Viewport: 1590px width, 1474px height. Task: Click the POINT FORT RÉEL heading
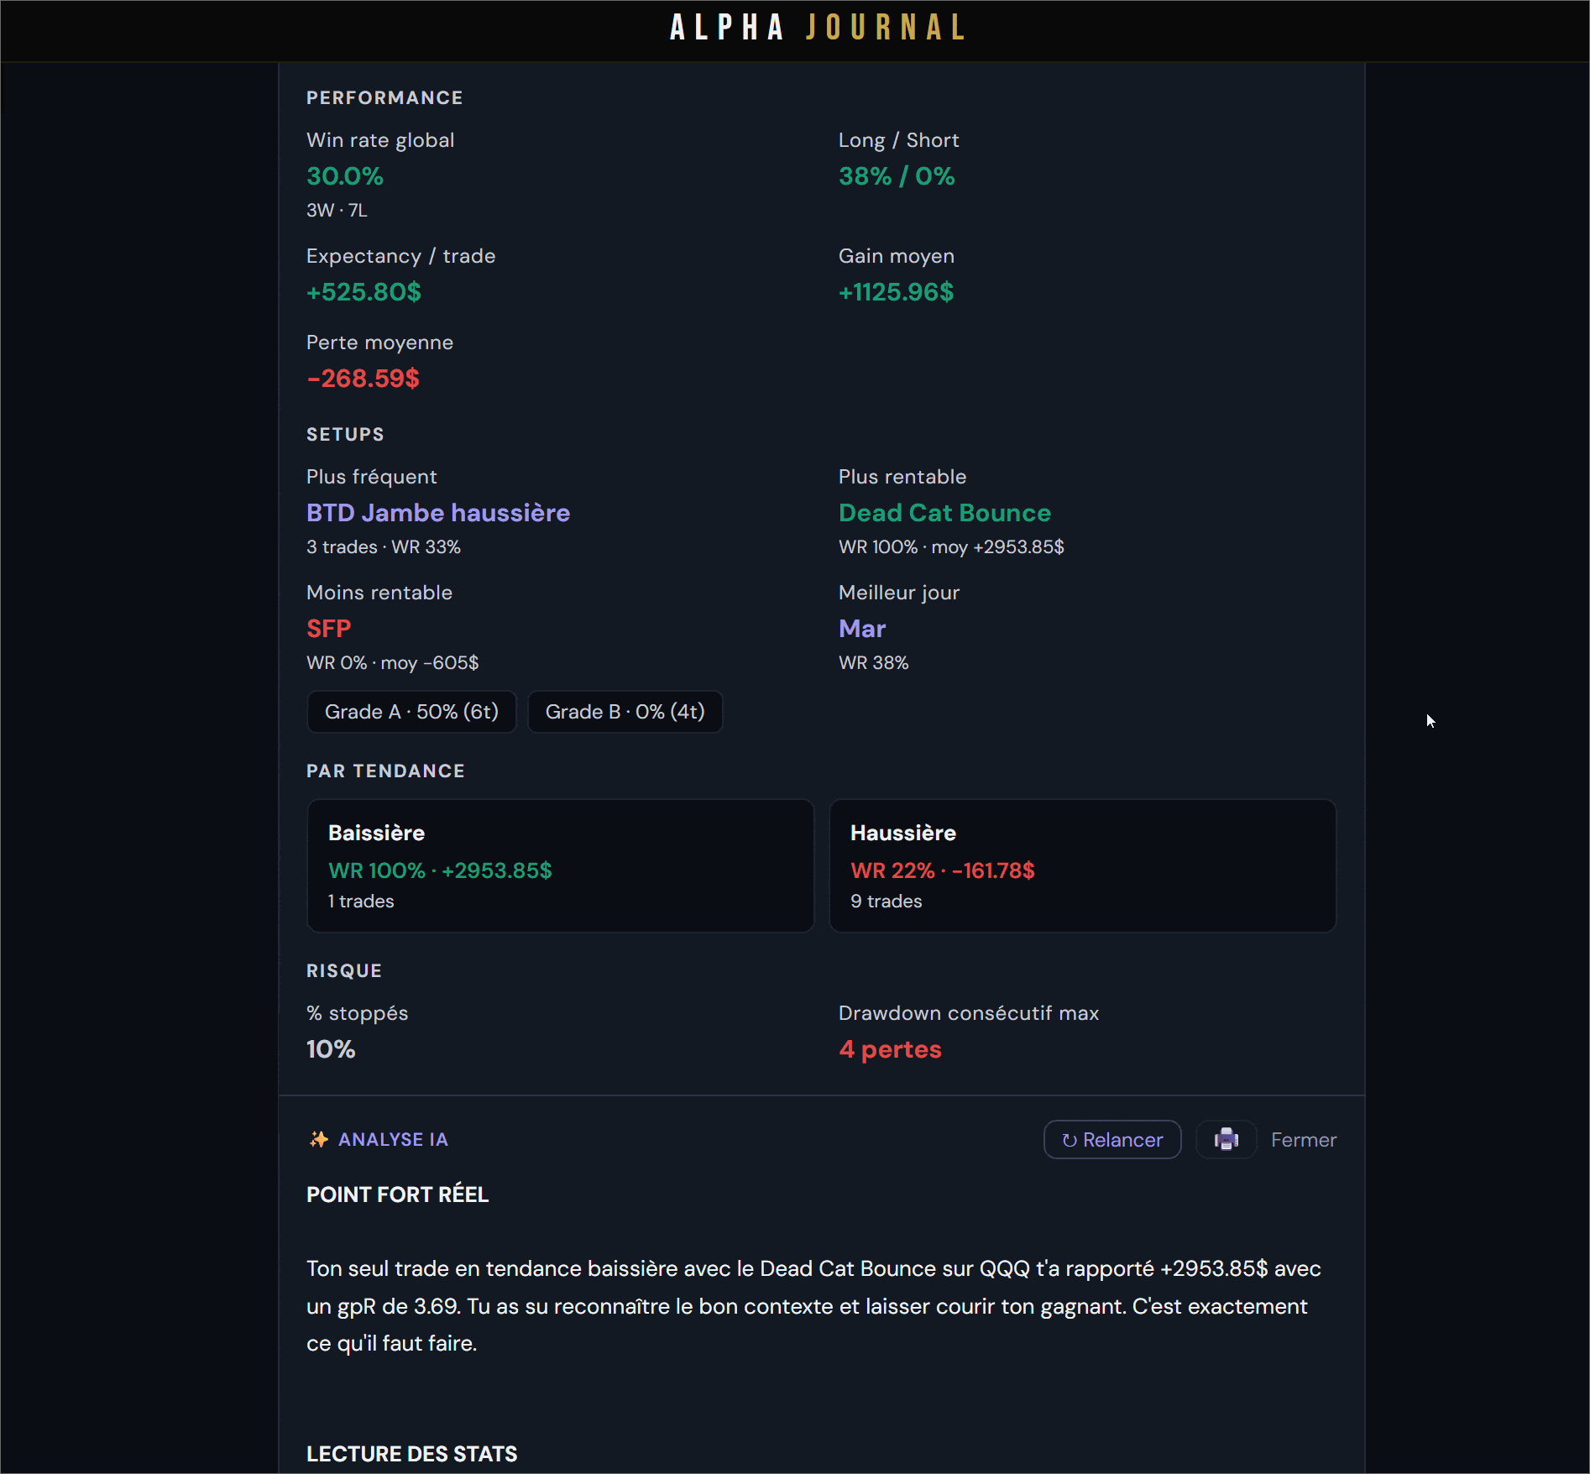(x=397, y=1194)
